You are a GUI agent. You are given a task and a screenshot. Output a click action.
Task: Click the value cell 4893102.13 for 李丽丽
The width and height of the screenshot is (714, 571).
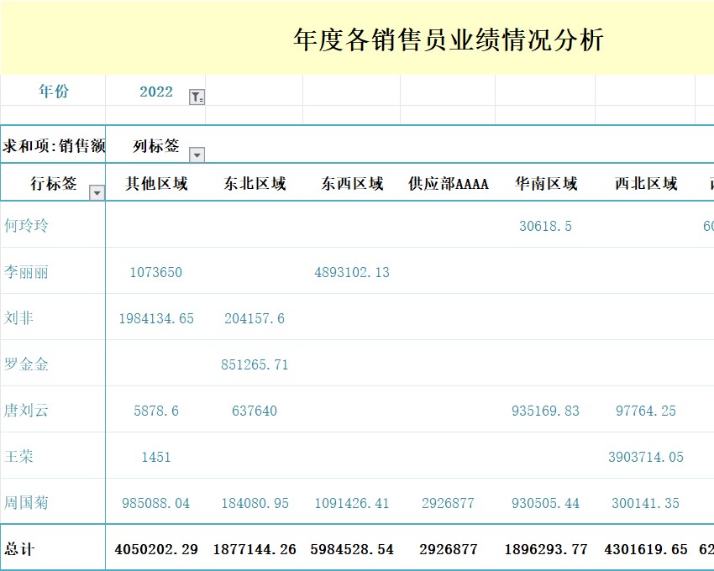tap(354, 272)
